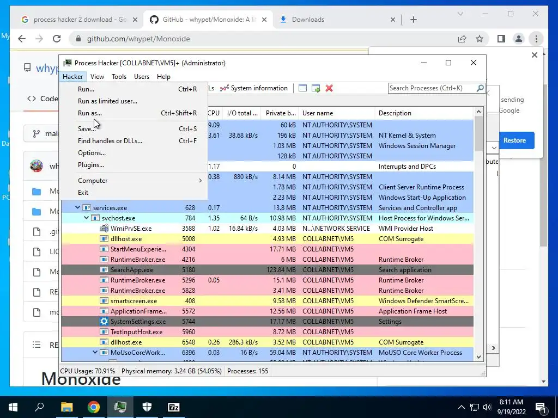Sort by Description column header
The height and width of the screenshot is (418, 558).
pyautogui.click(x=424, y=113)
